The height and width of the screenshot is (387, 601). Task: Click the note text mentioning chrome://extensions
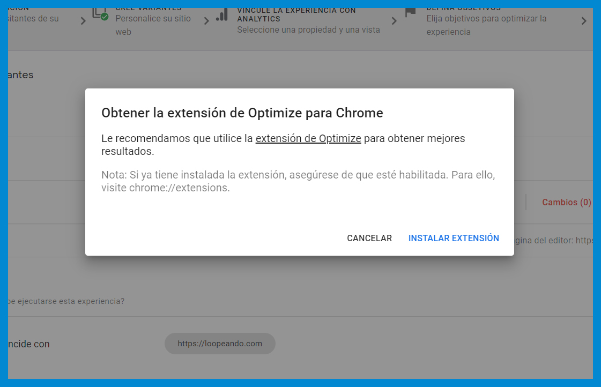coord(298,181)
